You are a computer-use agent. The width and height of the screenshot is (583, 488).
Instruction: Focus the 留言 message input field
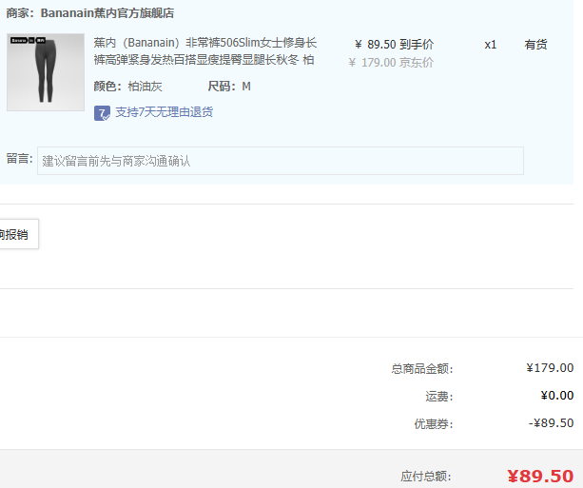pos(281,161)
